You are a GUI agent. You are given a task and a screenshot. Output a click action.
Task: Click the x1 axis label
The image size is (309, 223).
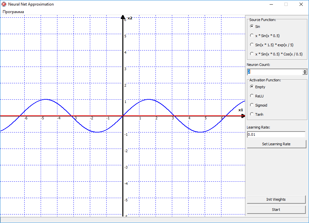coord(241,110)
